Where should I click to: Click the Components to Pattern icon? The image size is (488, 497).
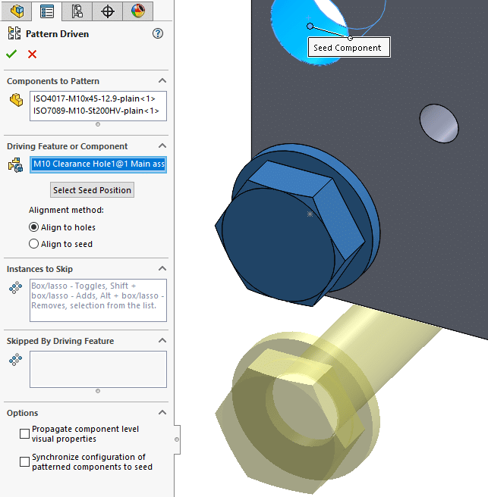tap(16, 99)
